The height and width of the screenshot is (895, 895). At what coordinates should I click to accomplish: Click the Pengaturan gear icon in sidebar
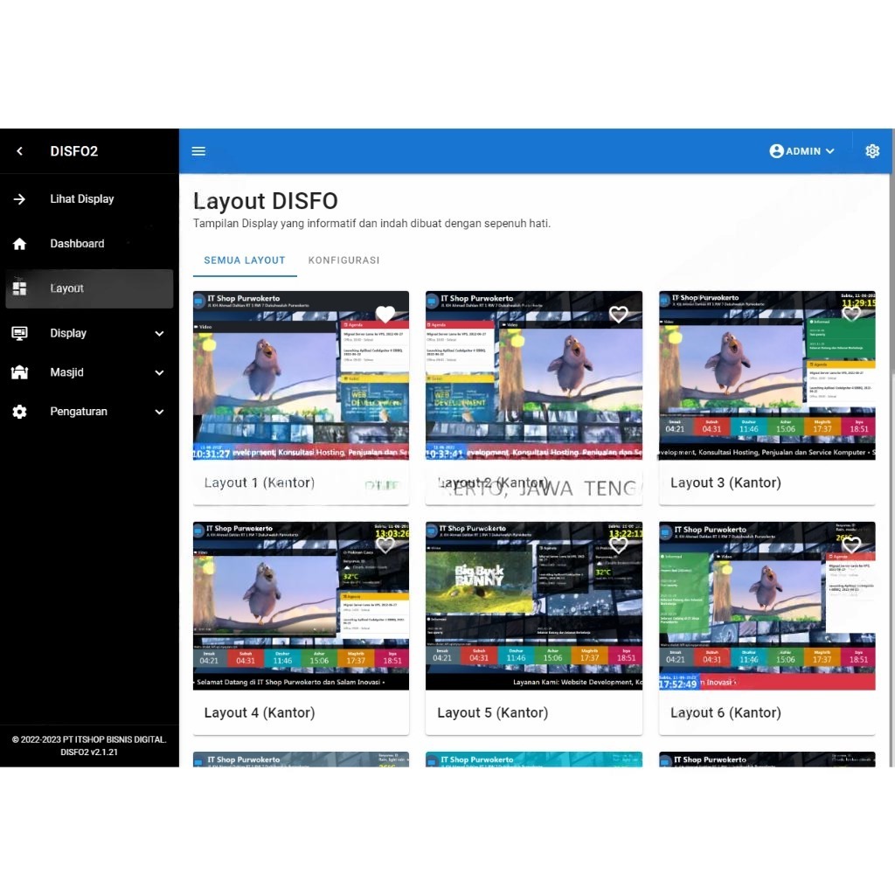pos(19,412)
